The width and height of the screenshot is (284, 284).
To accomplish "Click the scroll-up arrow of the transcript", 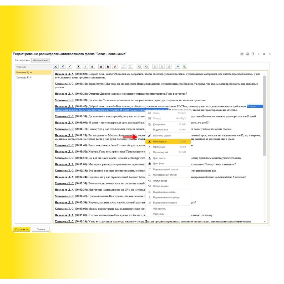I will [265, 74].
